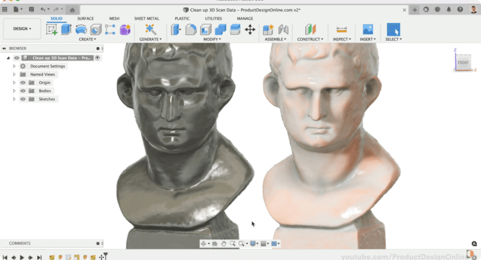Toggle the Origin folder visibility eye
Viewport: 481px width, 260px height.
pos(23,82)
